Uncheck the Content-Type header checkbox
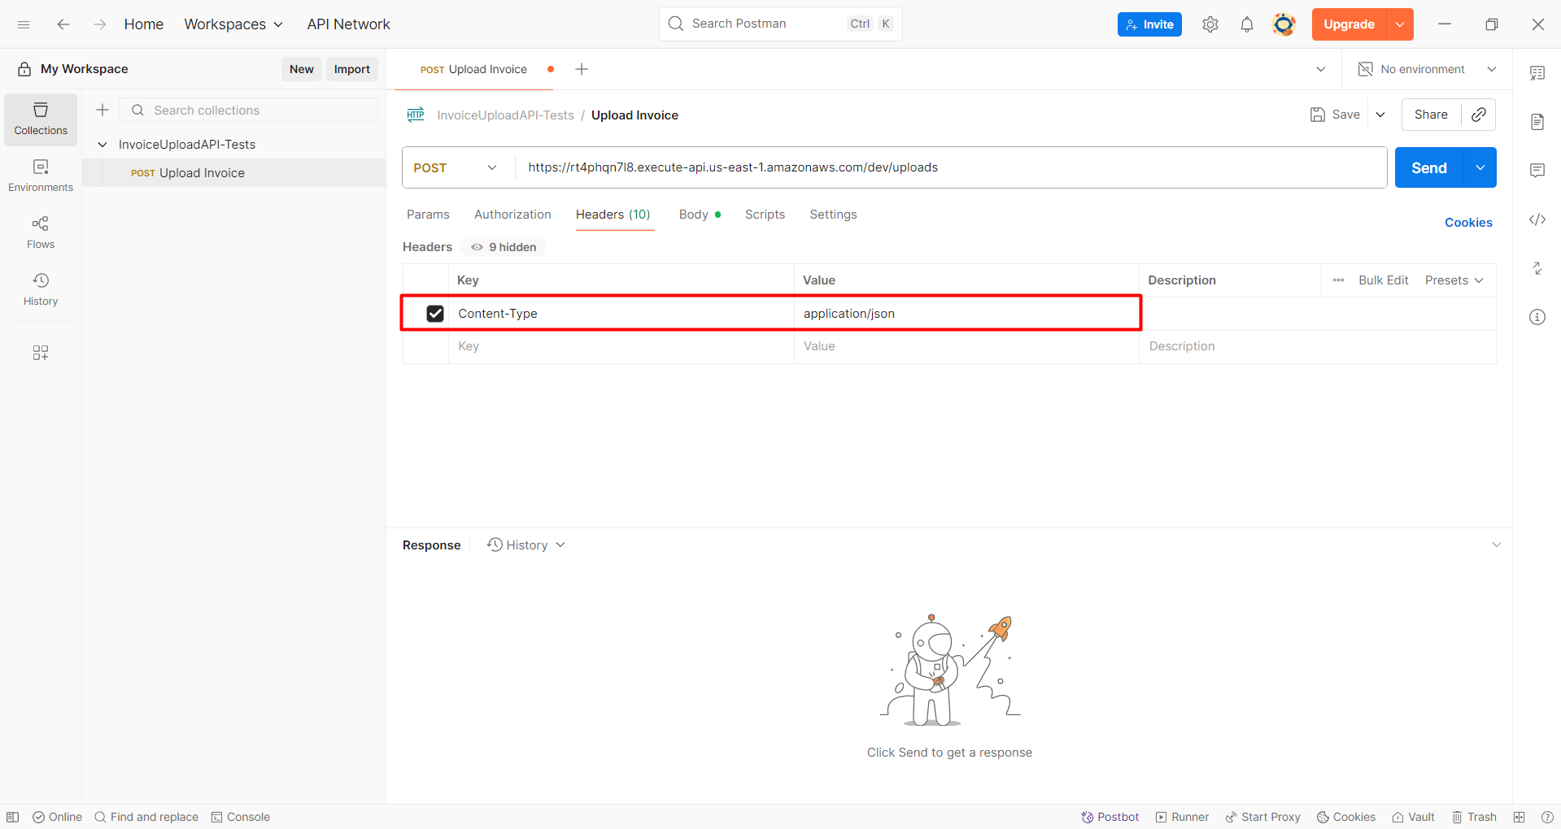The image size is (1561, 829). (435, 314)
